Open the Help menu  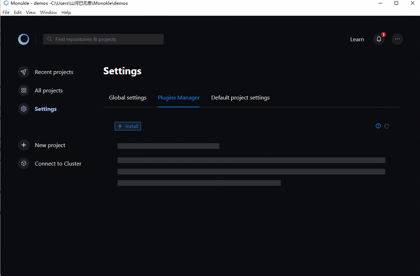(x=66, y=12)
